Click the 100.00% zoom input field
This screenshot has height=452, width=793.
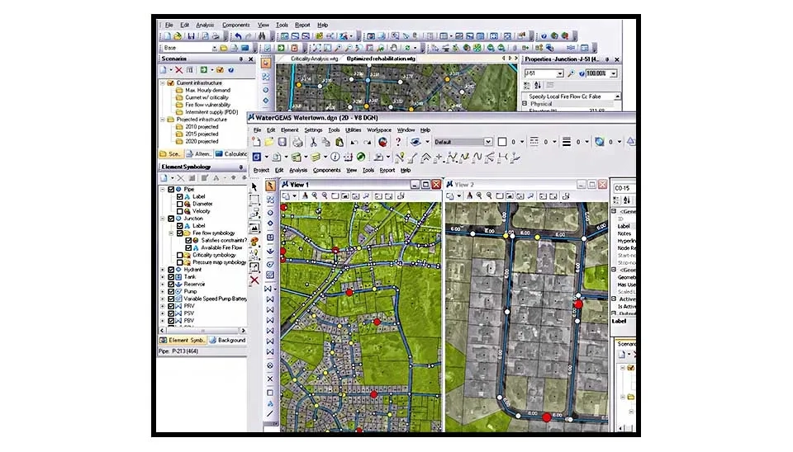(602, 73)
